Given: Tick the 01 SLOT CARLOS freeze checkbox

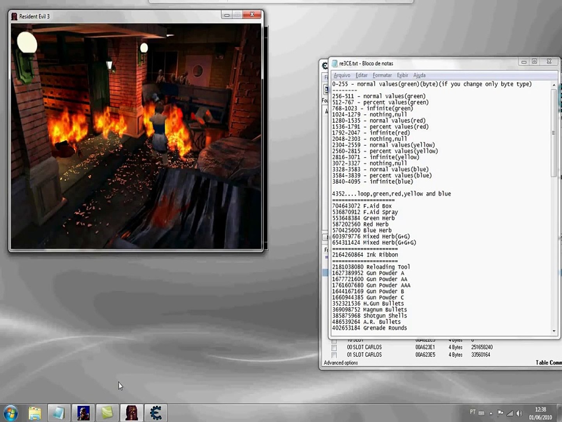Looking at the screenshot, I should pyautogui.click(x=334, y=355).
